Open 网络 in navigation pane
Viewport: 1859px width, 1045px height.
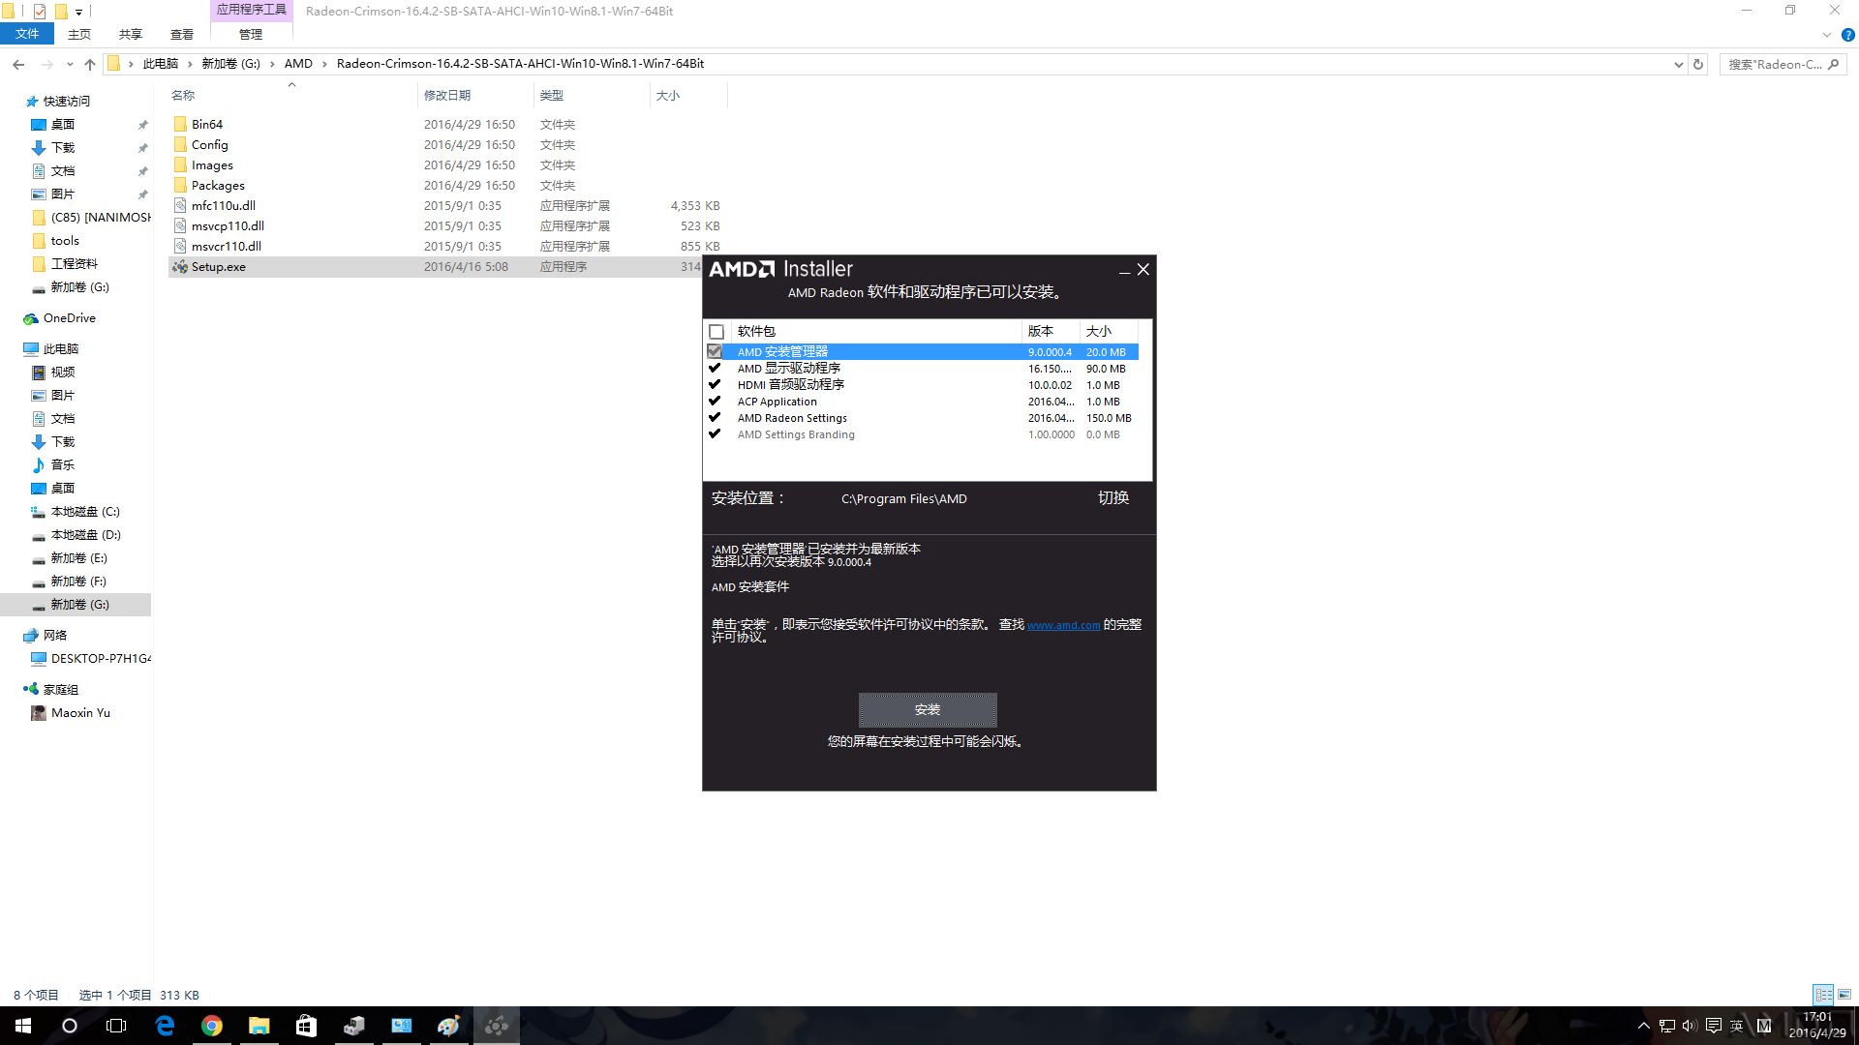[x=55, y=635]
